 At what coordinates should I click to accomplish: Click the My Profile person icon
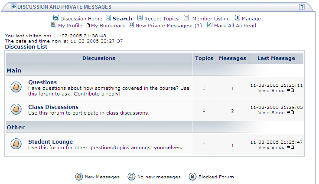[54, 25]
